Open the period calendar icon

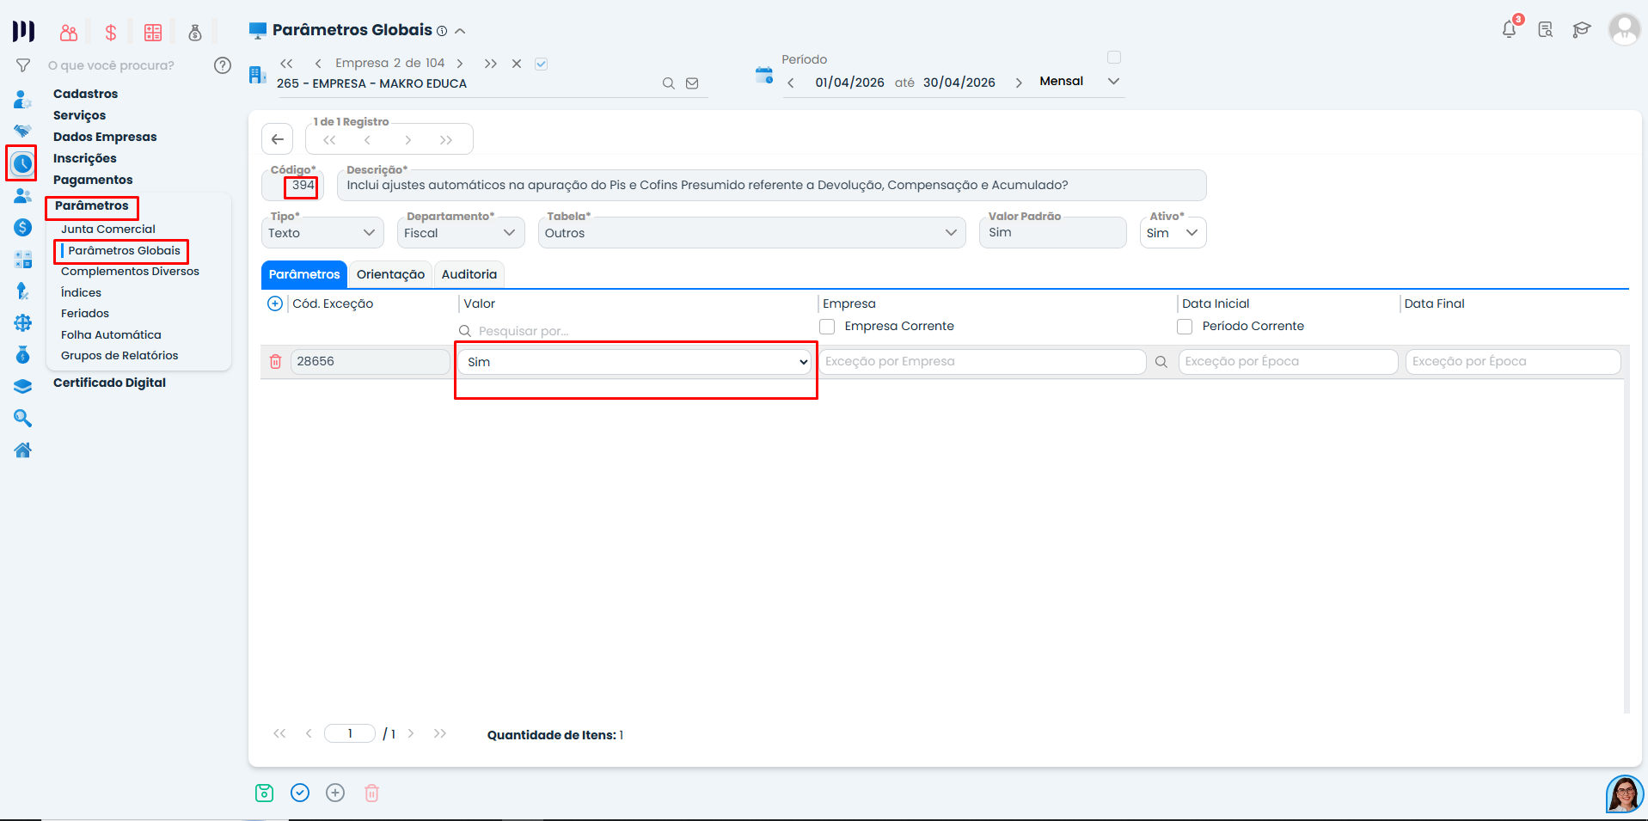click(x=763, y=75)
